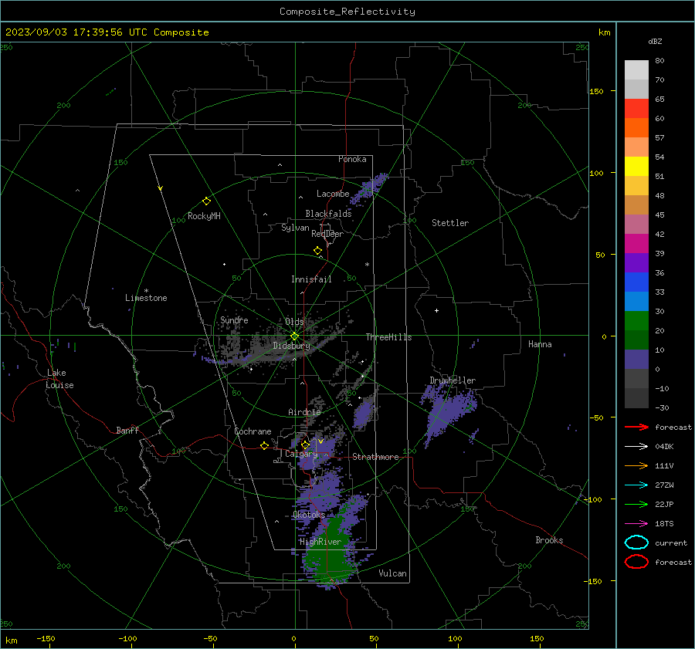Viewport: 695px width, 649px height.
Task: Click the Strathmore label
Action: (375, 457)
